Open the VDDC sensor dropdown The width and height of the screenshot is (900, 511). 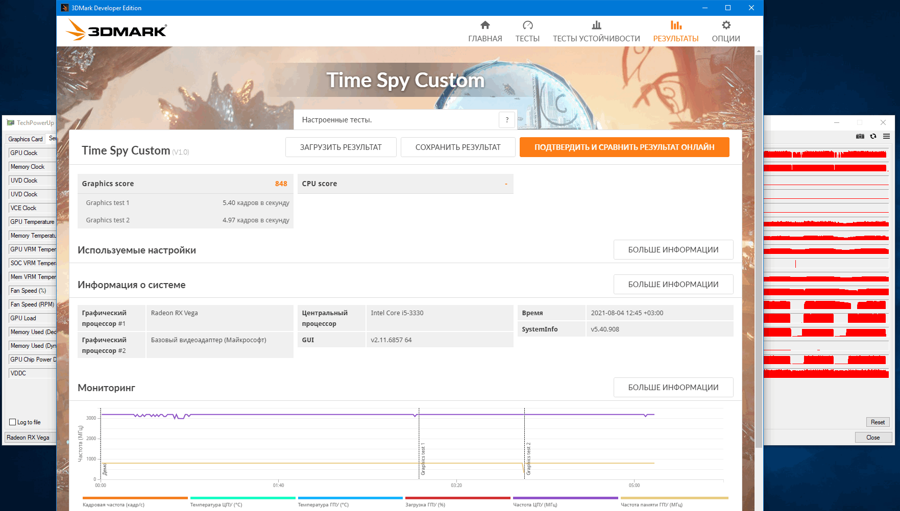tap(33, 373)
